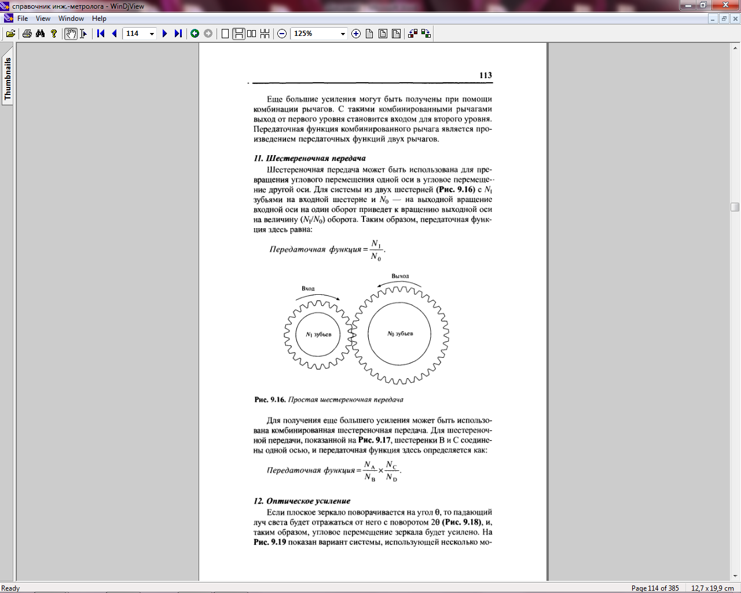Click the Actual Size page icon
Image resolution: width=741 pixels, height=593 pixels.
pos(369,34)
